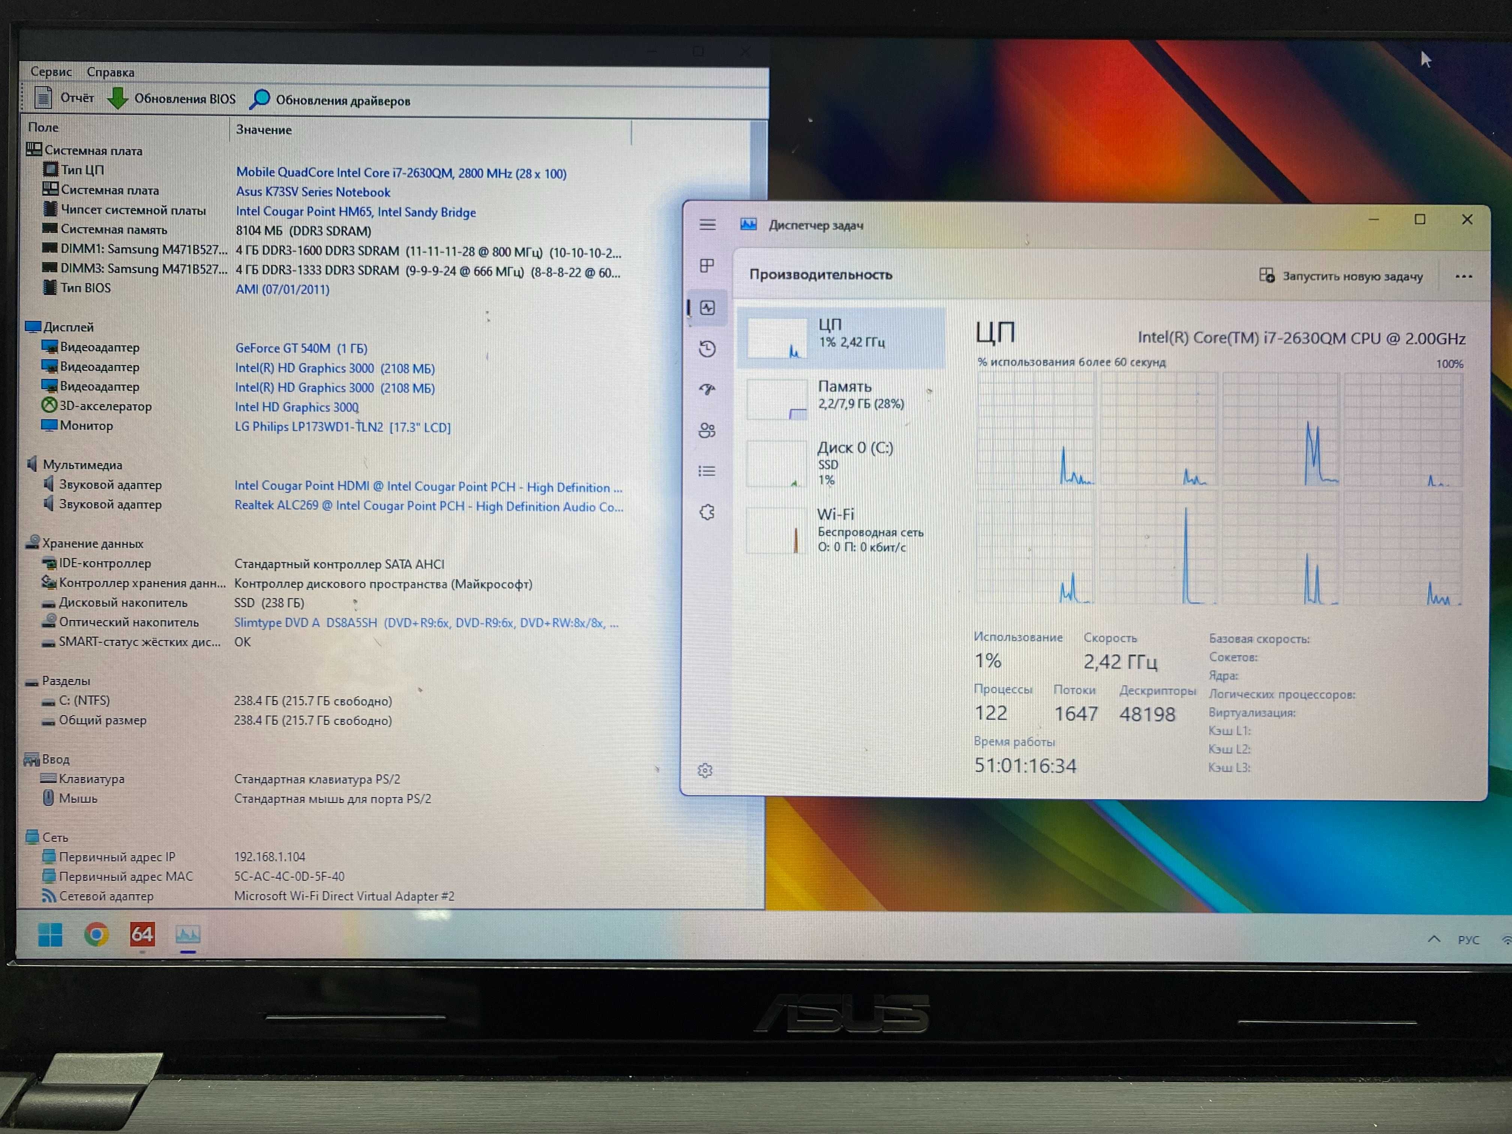Maximize the Диспетчер задач window
The width and height of the screenshot is (1512, 1134).
(1420, 219)
